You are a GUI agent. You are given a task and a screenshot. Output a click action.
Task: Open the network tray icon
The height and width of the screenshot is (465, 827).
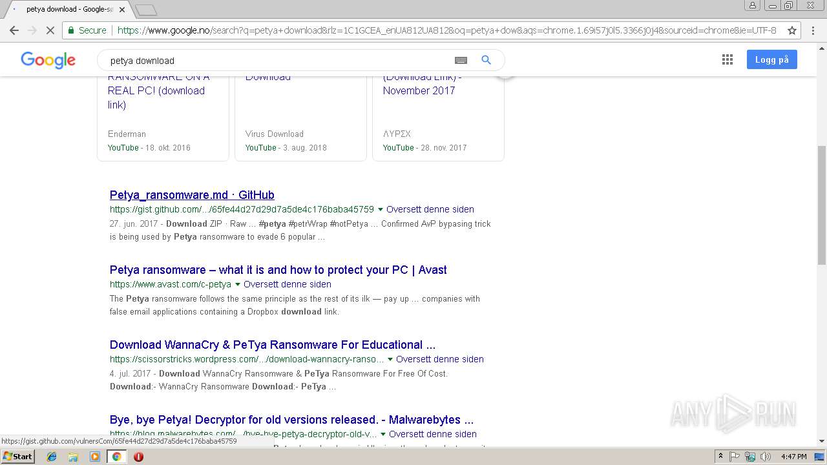click(750, 457)
